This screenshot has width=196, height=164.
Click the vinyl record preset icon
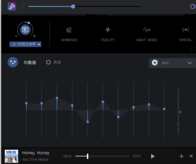[155, 63]
